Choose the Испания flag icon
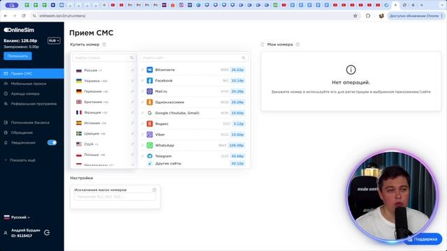447x251 pixels. [x=79, y=123]
